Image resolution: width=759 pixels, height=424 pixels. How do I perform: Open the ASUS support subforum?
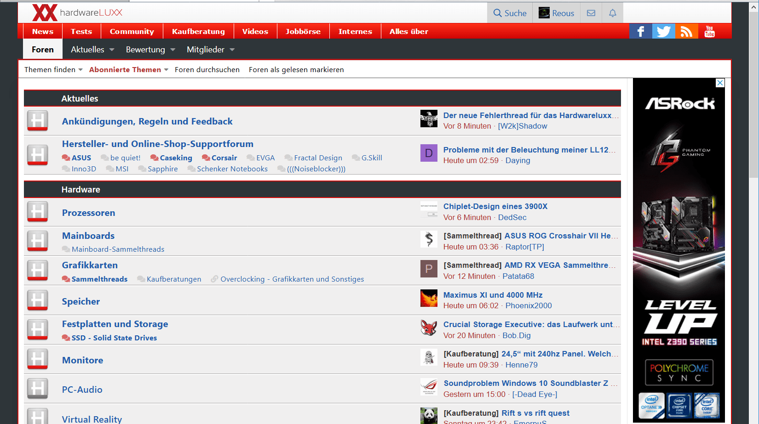tap(81, 158)
